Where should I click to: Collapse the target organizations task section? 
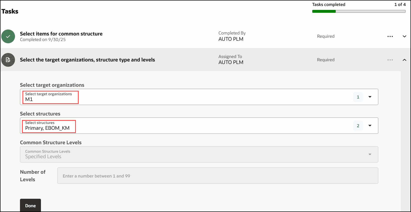(405, 60)
